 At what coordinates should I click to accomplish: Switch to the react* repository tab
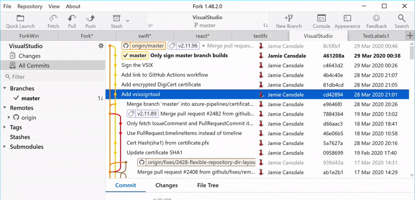[x=203, y=36]
